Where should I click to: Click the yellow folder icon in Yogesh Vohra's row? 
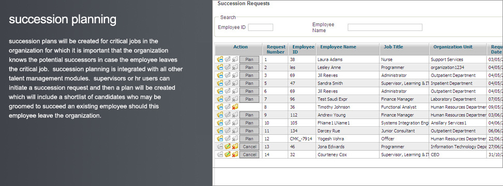pyautogui.click(x=220, y=138)
